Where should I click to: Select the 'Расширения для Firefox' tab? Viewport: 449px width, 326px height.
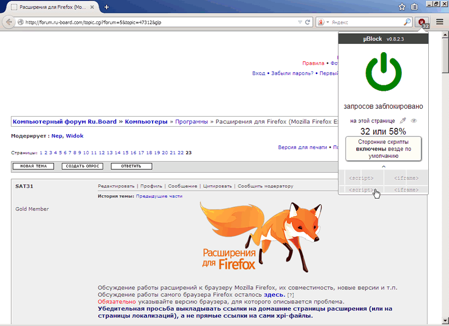[x=52, y=7]
